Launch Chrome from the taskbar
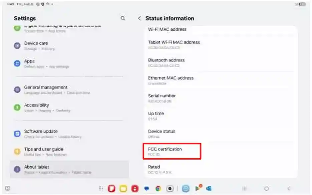The width and height of the screenshot is (312, 195). (x=158, y=189)
